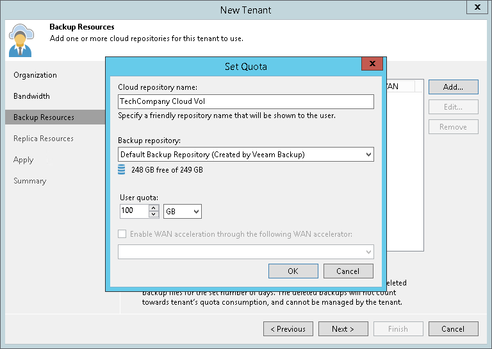
Task: Decrease user quota with down arrow
Action: (x=154, y=214)
